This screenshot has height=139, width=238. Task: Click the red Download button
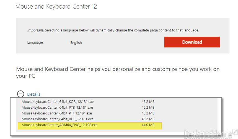click(x=192, y=42)
